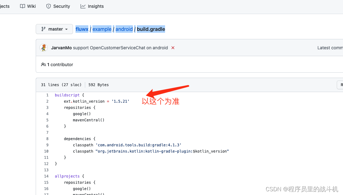Open the android breadcrumb link
The image size is (343, 195).
124,29
